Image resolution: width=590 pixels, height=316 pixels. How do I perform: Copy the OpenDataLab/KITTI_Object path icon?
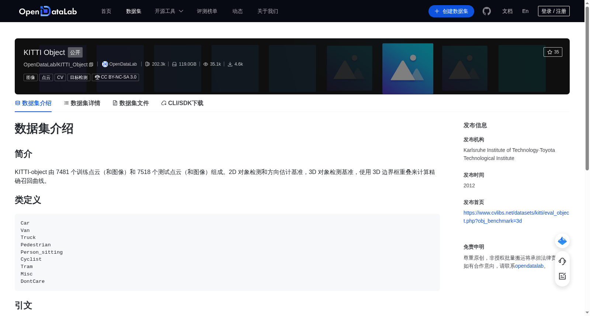tap(91, 65)
